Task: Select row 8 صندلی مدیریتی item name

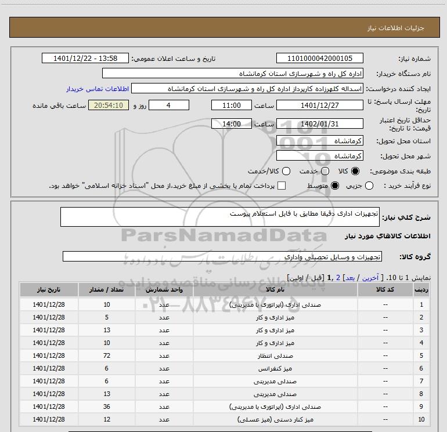Action: point(275,394)
